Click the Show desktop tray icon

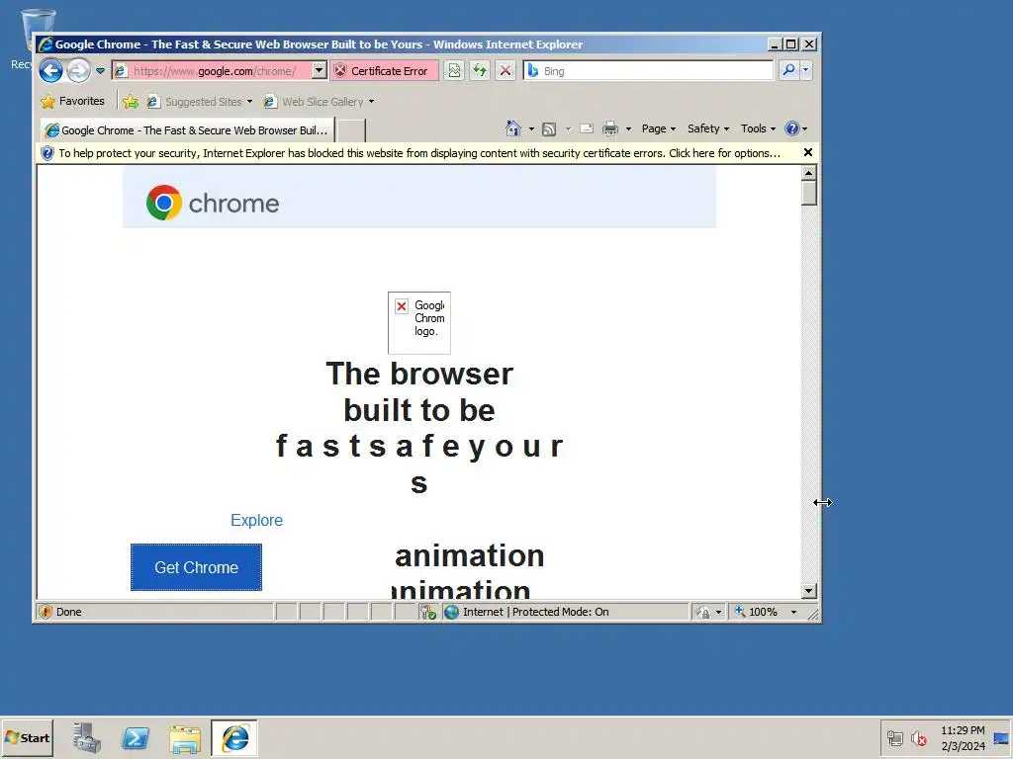coord(1001,738)
